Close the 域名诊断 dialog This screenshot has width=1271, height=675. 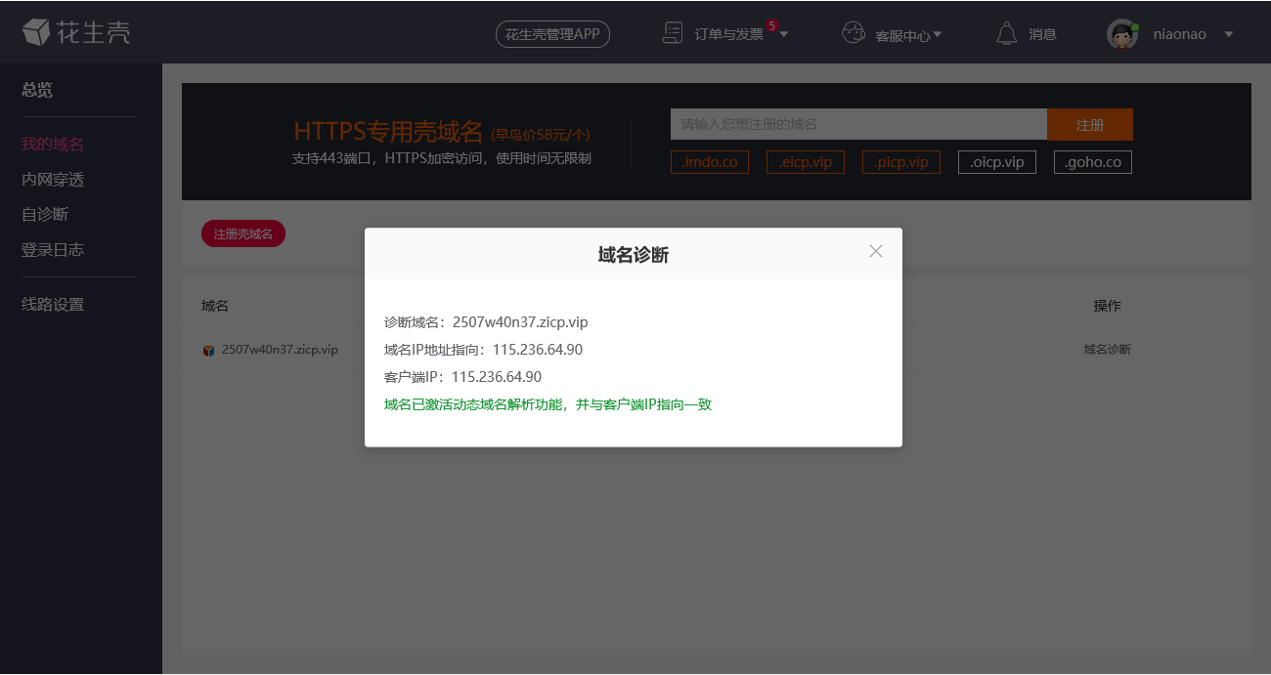875,251
